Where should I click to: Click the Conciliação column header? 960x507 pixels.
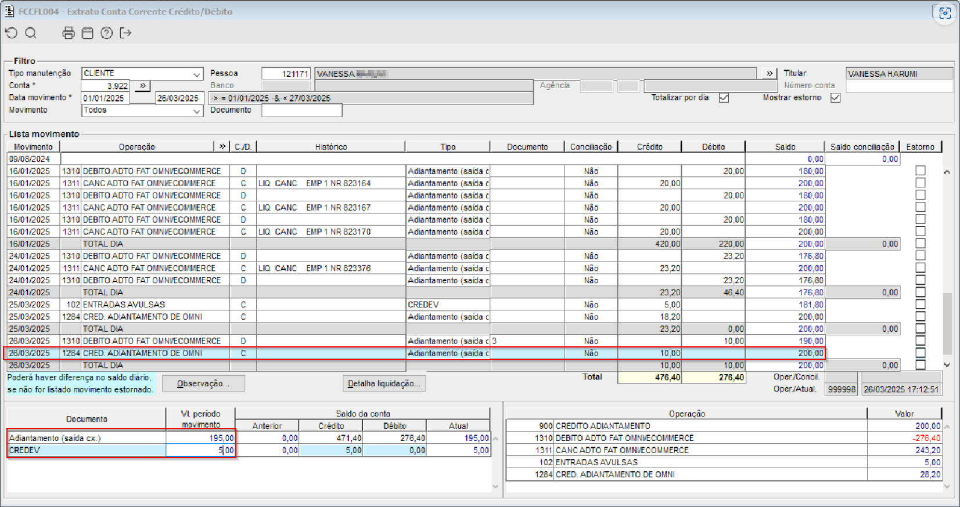click(591, 147)
